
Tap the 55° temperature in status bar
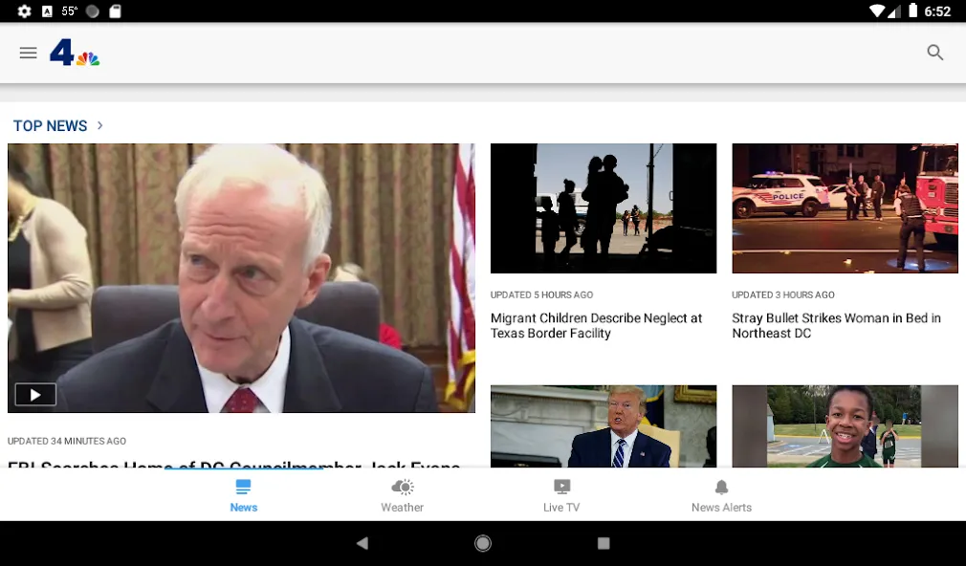[x=70, y=11]
